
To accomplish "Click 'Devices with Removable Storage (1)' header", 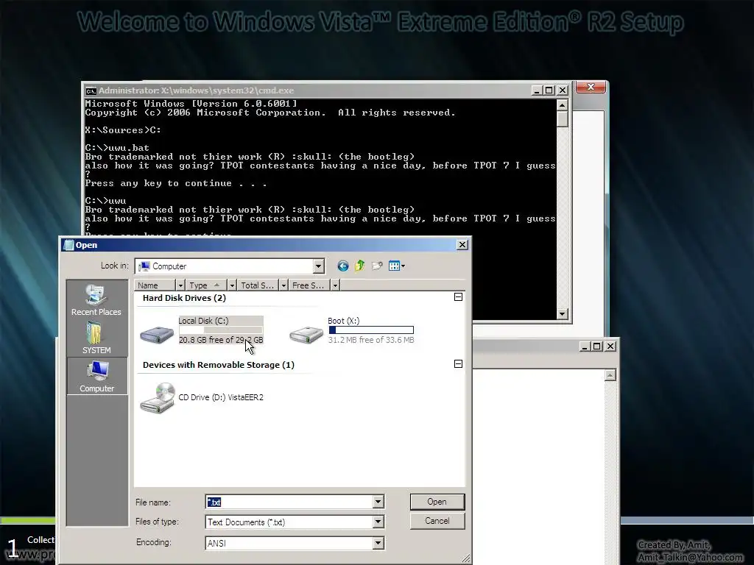I will [x=218, y=365].
